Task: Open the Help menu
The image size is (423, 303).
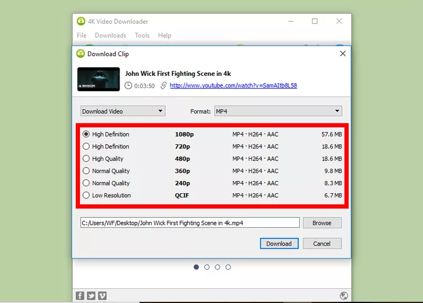Action: pos(165,36)
